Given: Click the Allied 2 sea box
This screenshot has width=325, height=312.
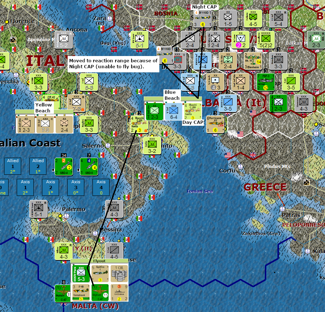Looking at the screenshot, I should pyautogui.click(x=38, y=166).
